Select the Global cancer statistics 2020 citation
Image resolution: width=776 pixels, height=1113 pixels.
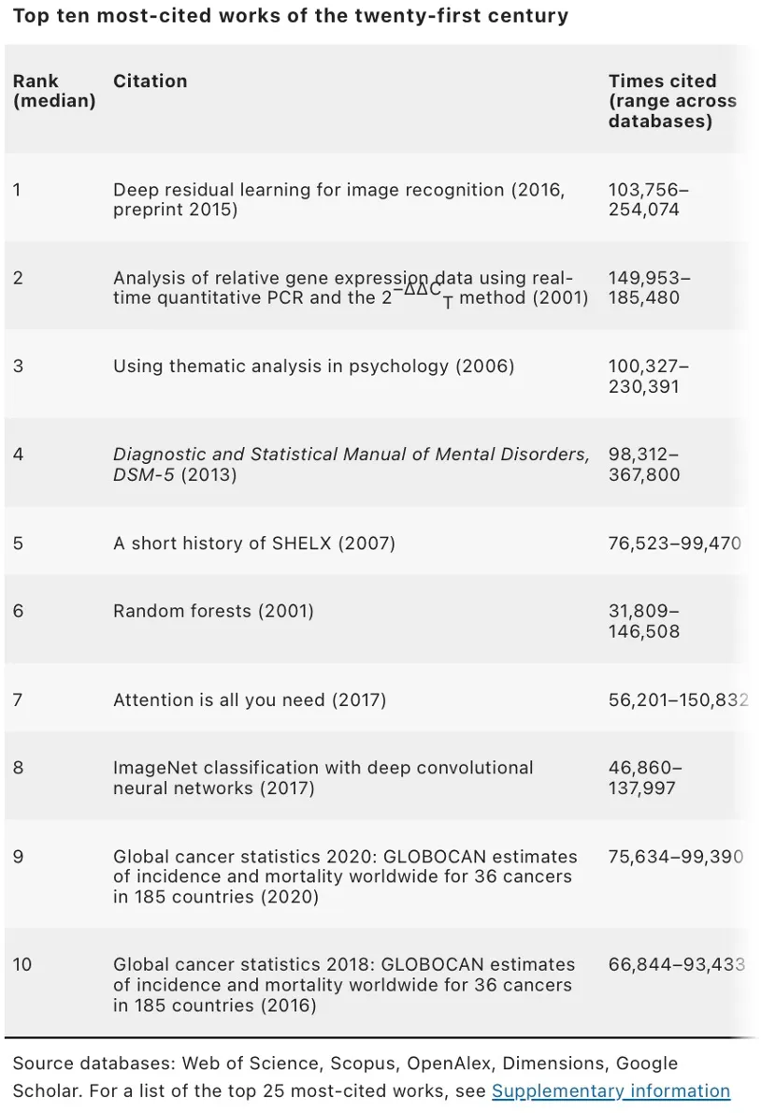pos(345,876)
